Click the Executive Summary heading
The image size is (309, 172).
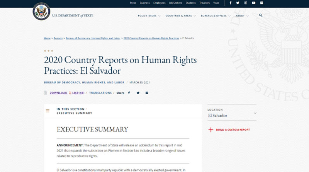[92, 129]
